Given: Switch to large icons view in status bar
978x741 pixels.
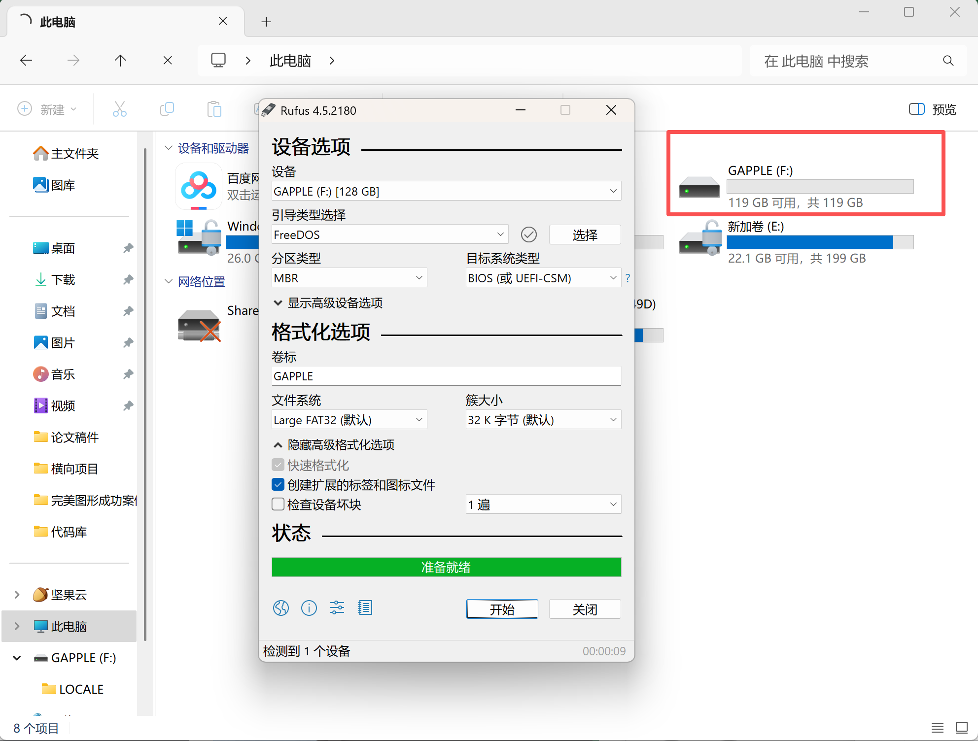Looking at the screenshot, I should tap(962, 728).
